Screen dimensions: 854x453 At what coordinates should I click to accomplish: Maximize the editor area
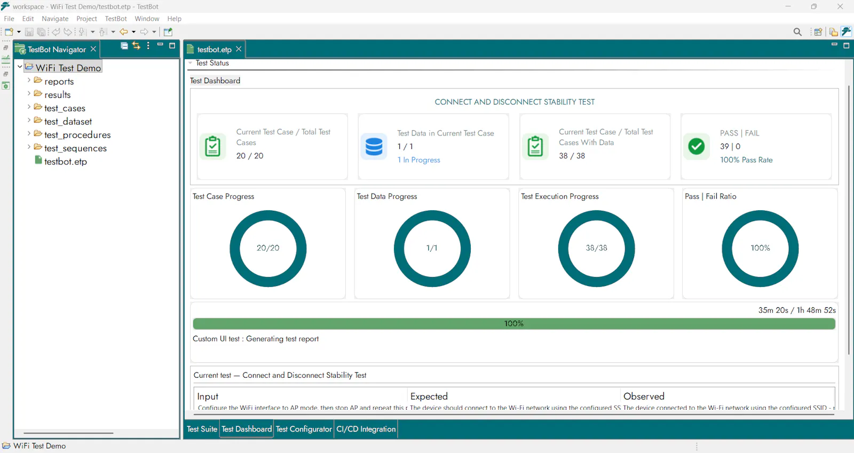tap(846, 46)
